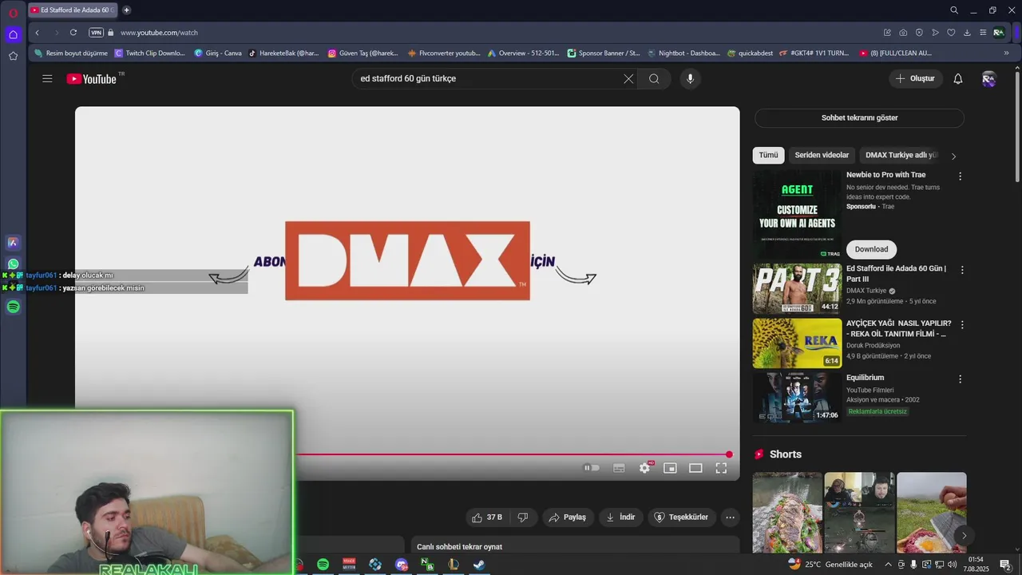
Task: Open YouTube notifications bell
Action: point(958,78)
